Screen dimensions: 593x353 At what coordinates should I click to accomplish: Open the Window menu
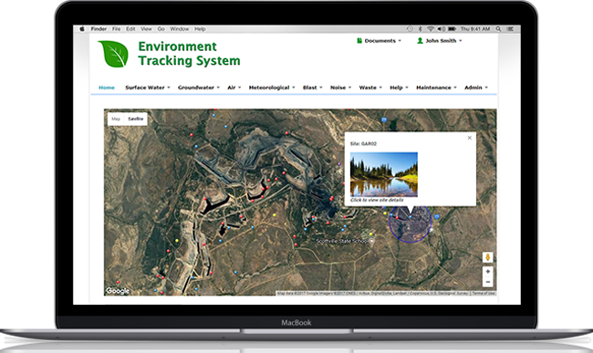click(x=179, y=28)
